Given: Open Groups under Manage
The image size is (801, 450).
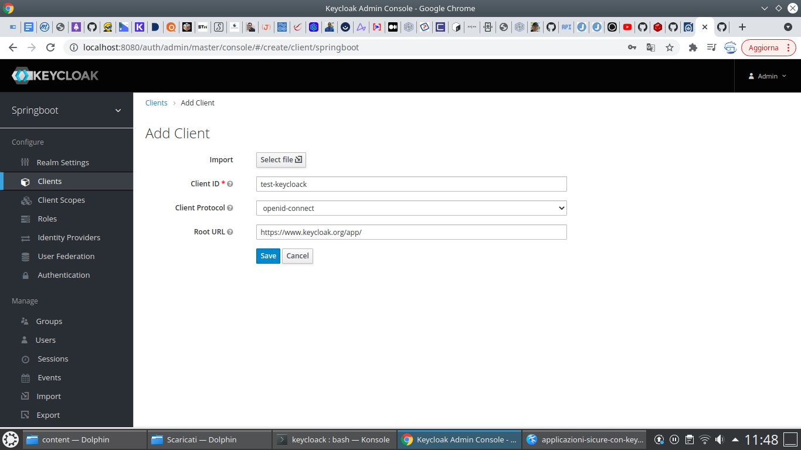Looking at the screenshot, I should pos(49,321).
